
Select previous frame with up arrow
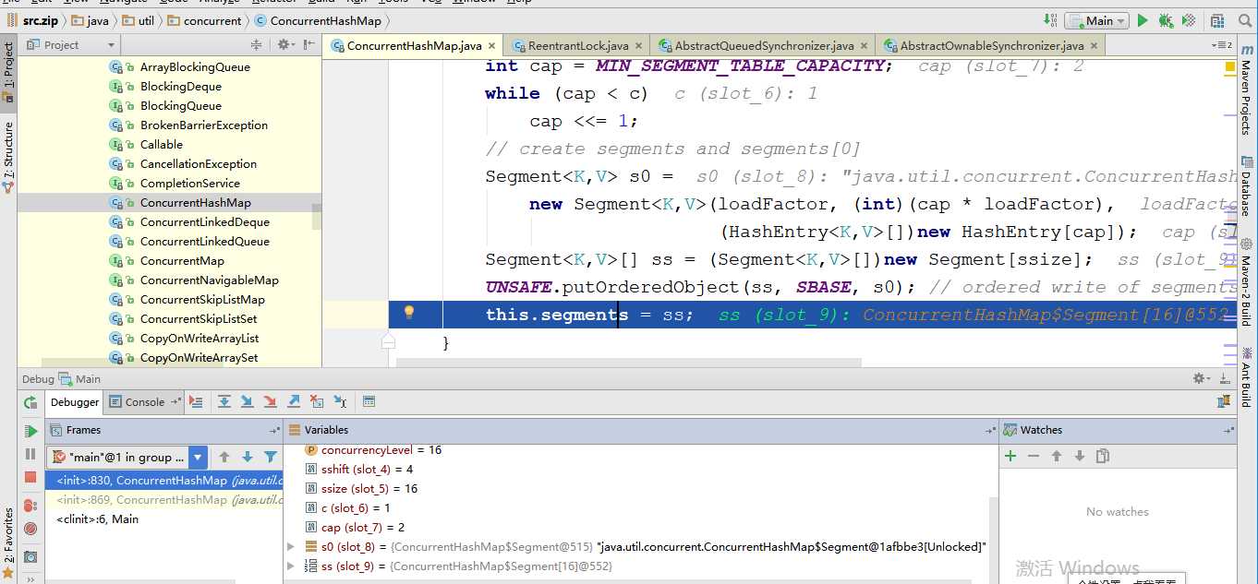coord(224,457)
